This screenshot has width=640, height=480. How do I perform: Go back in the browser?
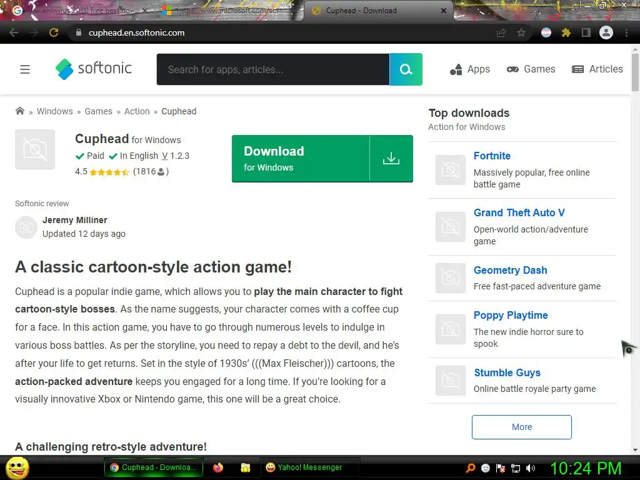[14, 32]
